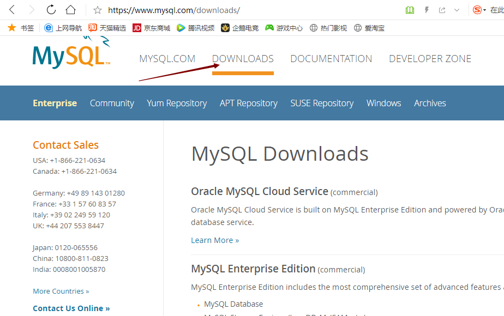Bookmark this page with the star icon
The image size is (504, 316).
click(98, 10)
